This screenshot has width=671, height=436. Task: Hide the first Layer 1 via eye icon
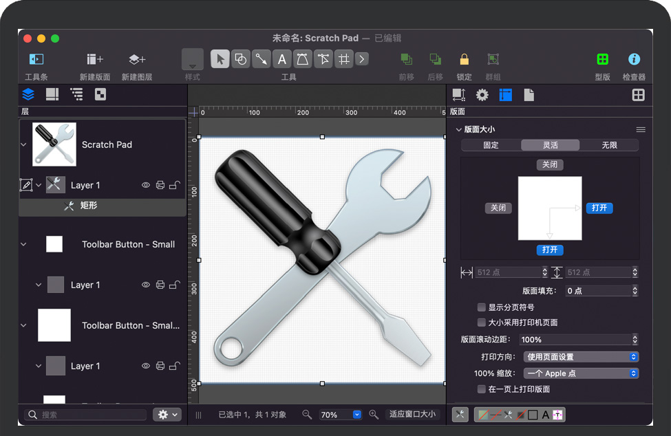[x=145, y=185]
